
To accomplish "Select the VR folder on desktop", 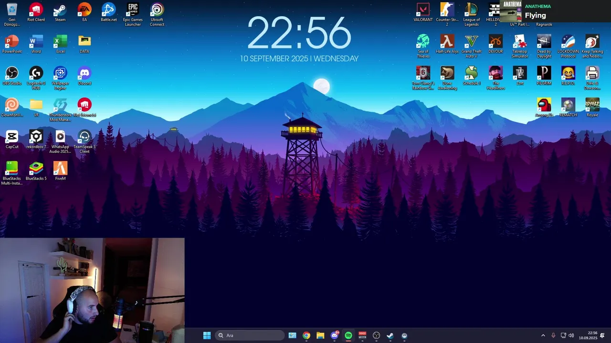I will click(x=36, y=108).
